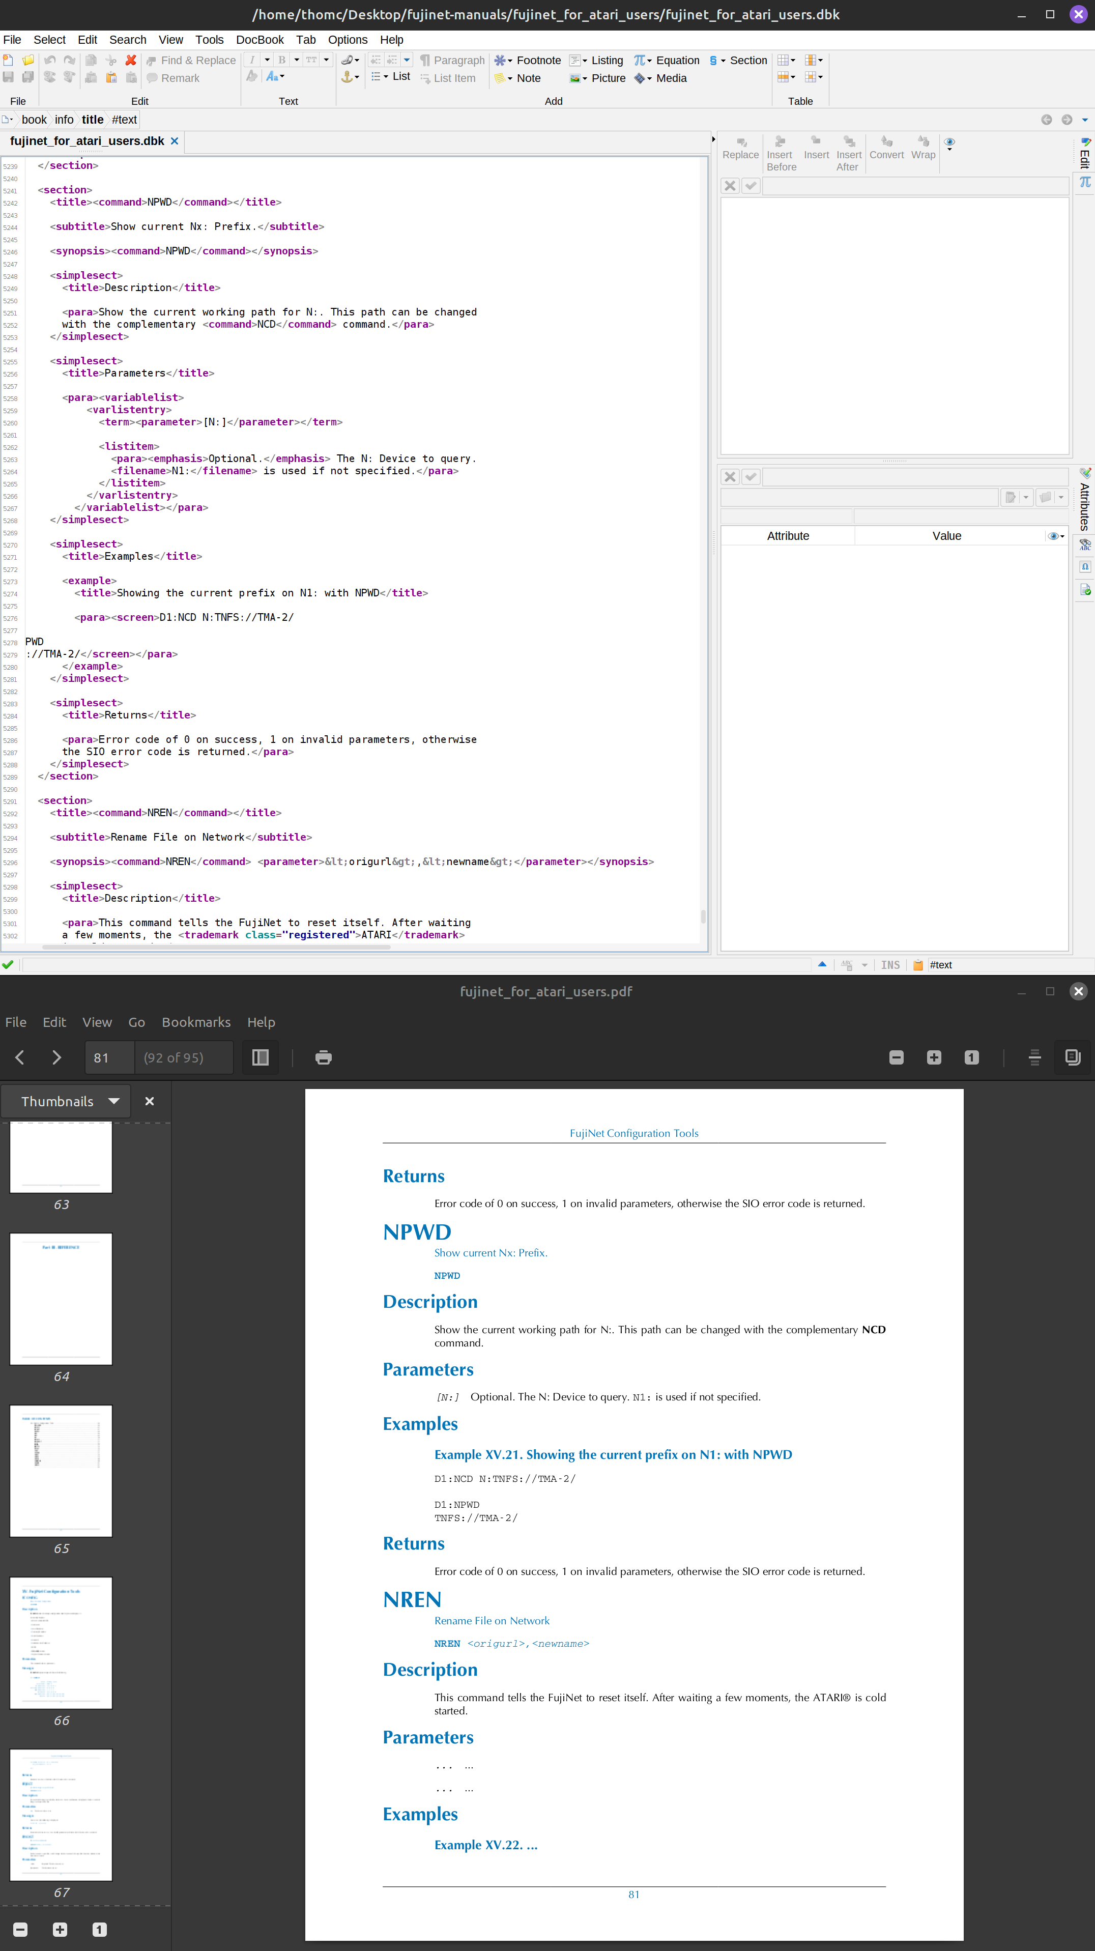Open the Thumbnails sidebar dropdown

pyautogui.click(x=113, y=1101)
